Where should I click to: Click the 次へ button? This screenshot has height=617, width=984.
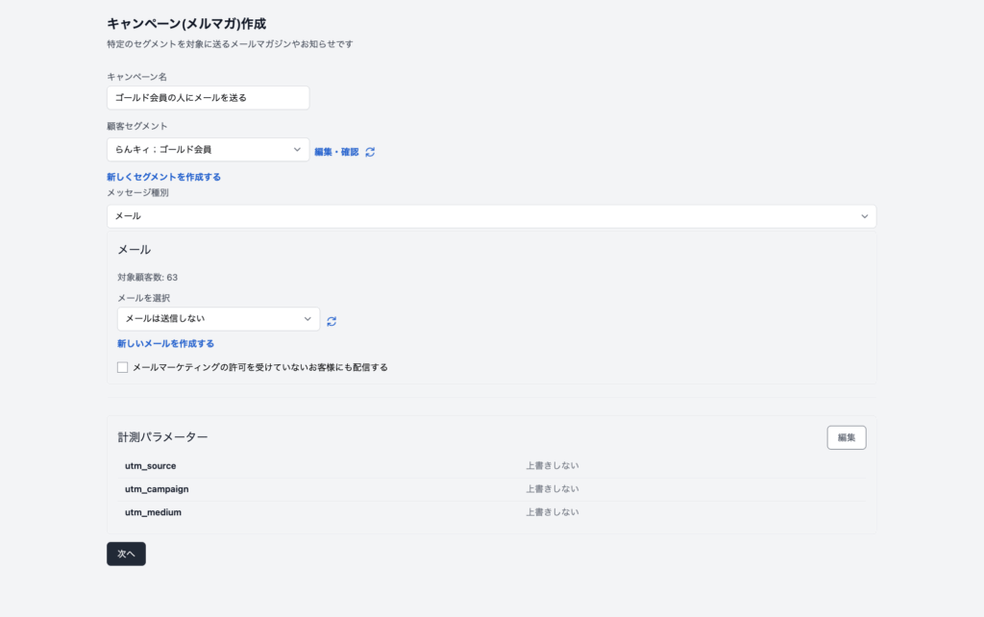click(126, 554)
